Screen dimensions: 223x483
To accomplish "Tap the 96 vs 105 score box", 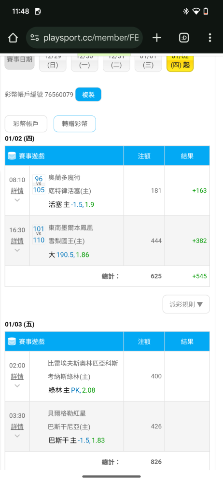I will [x=39, y=184].
